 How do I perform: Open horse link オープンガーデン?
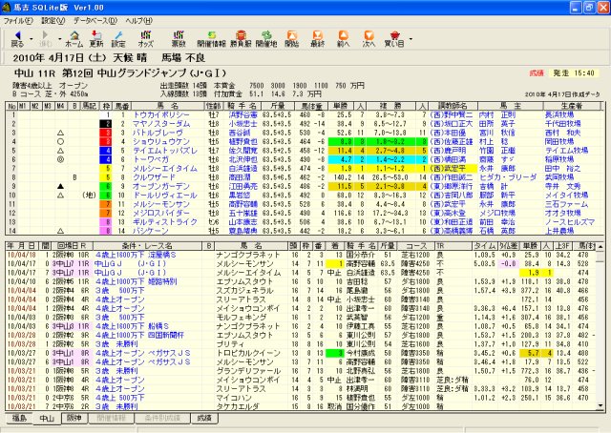click(161, 187)
